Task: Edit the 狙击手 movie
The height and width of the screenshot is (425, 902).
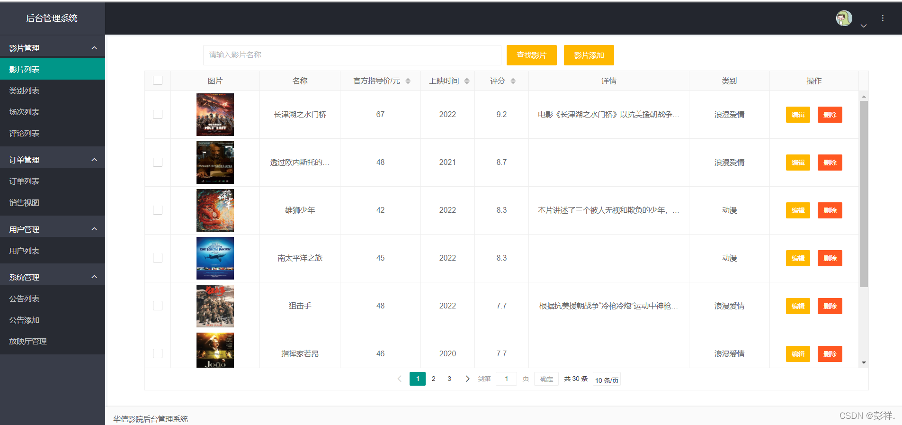Action: [x=798, y=306]
